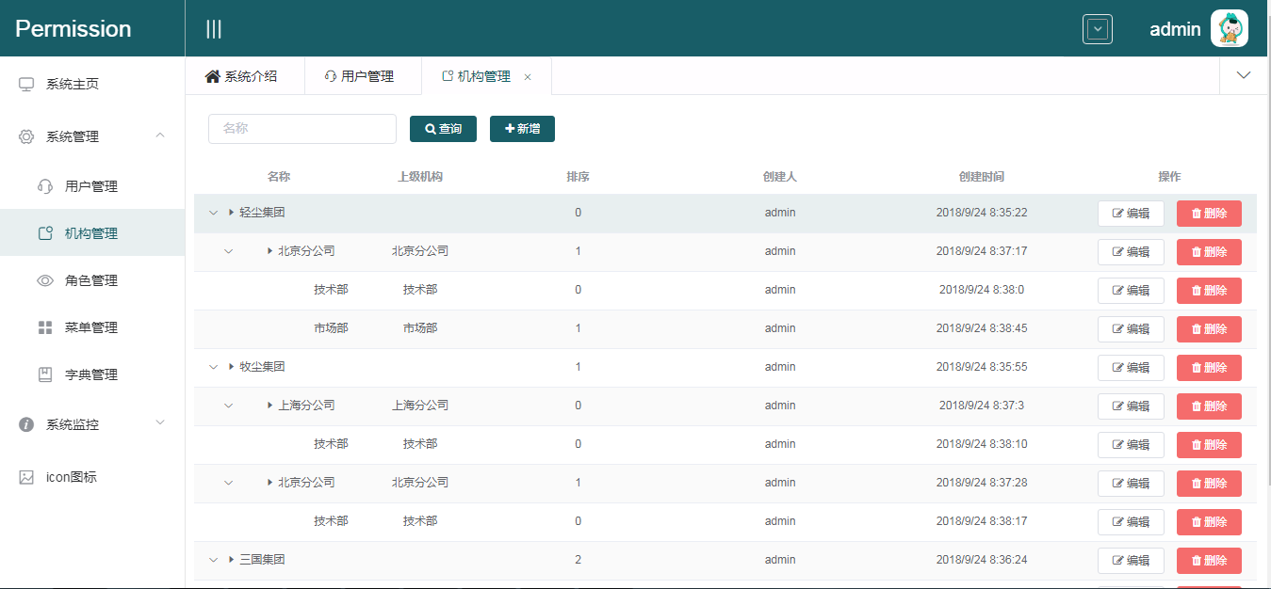1271x589 pixels.
Task: Delete the 三国集团 row
Action: point(1209,561)
